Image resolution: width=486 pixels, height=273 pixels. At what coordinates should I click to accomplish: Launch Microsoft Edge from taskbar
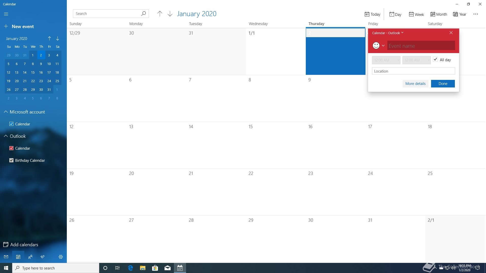(130, 268)
